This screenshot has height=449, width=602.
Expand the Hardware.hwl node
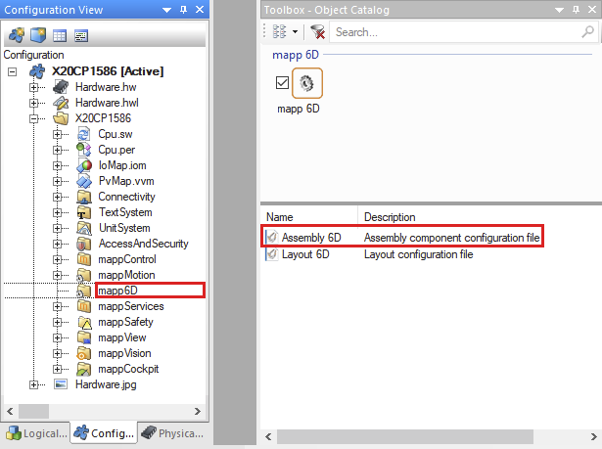point(34,104)
